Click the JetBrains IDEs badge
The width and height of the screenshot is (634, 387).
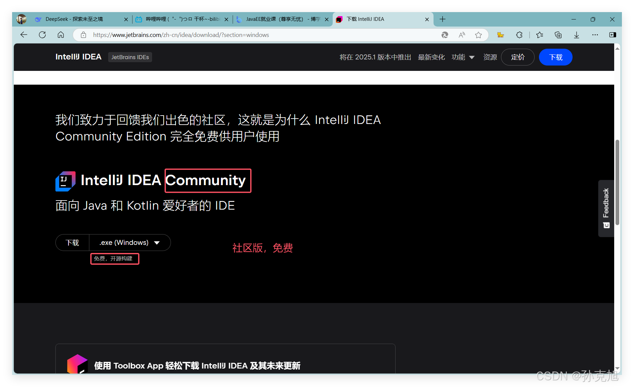pyautogui.click(x=130, y=57)
